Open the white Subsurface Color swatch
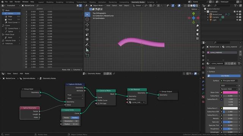Viewport: 243px width, 136px height. [230, 108]
